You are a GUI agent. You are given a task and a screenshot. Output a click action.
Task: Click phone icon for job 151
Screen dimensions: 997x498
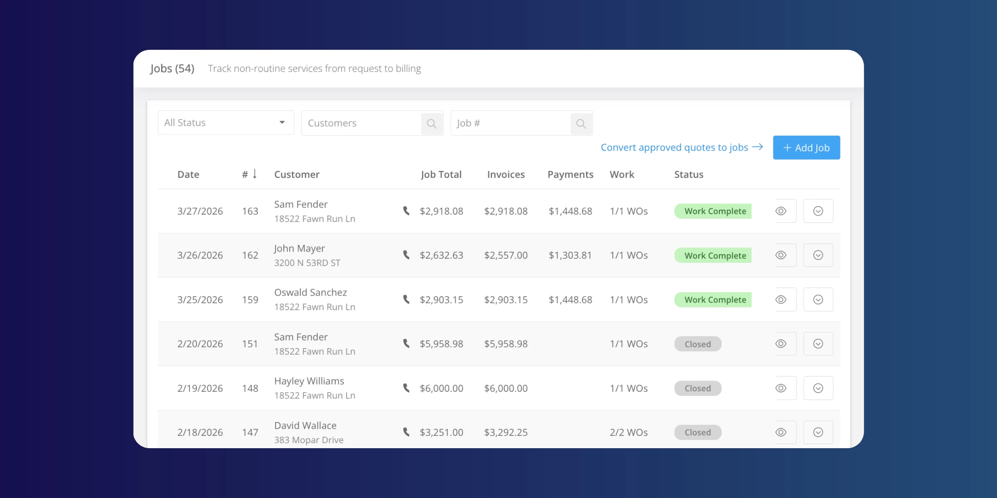coord(406,344)
